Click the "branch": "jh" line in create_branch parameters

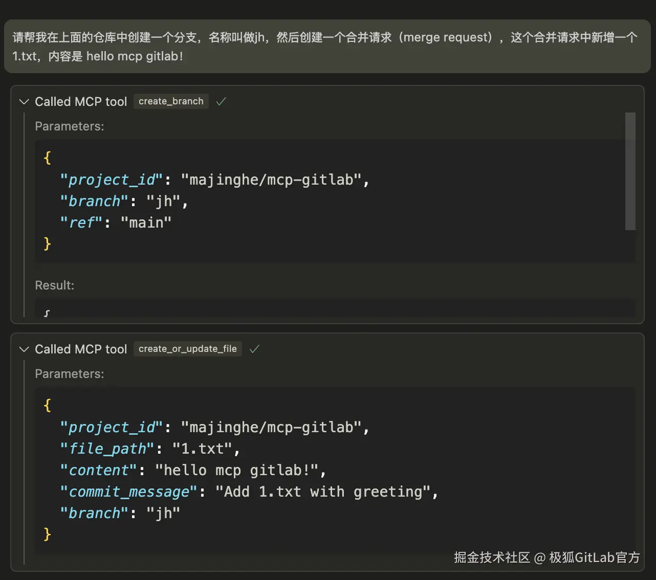[124, 202]
